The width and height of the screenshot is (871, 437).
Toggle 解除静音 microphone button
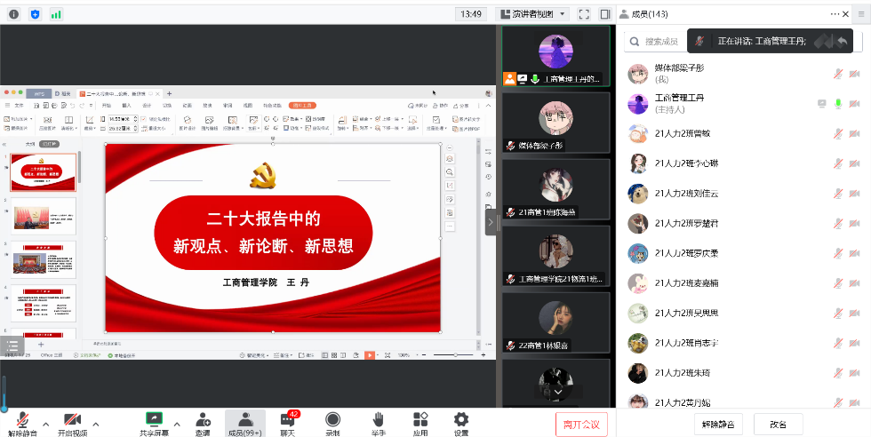coord(23,424)
